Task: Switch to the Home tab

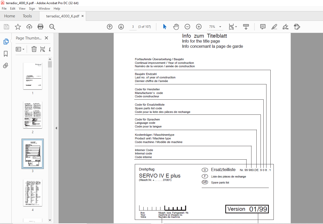Action: point(10,16)
